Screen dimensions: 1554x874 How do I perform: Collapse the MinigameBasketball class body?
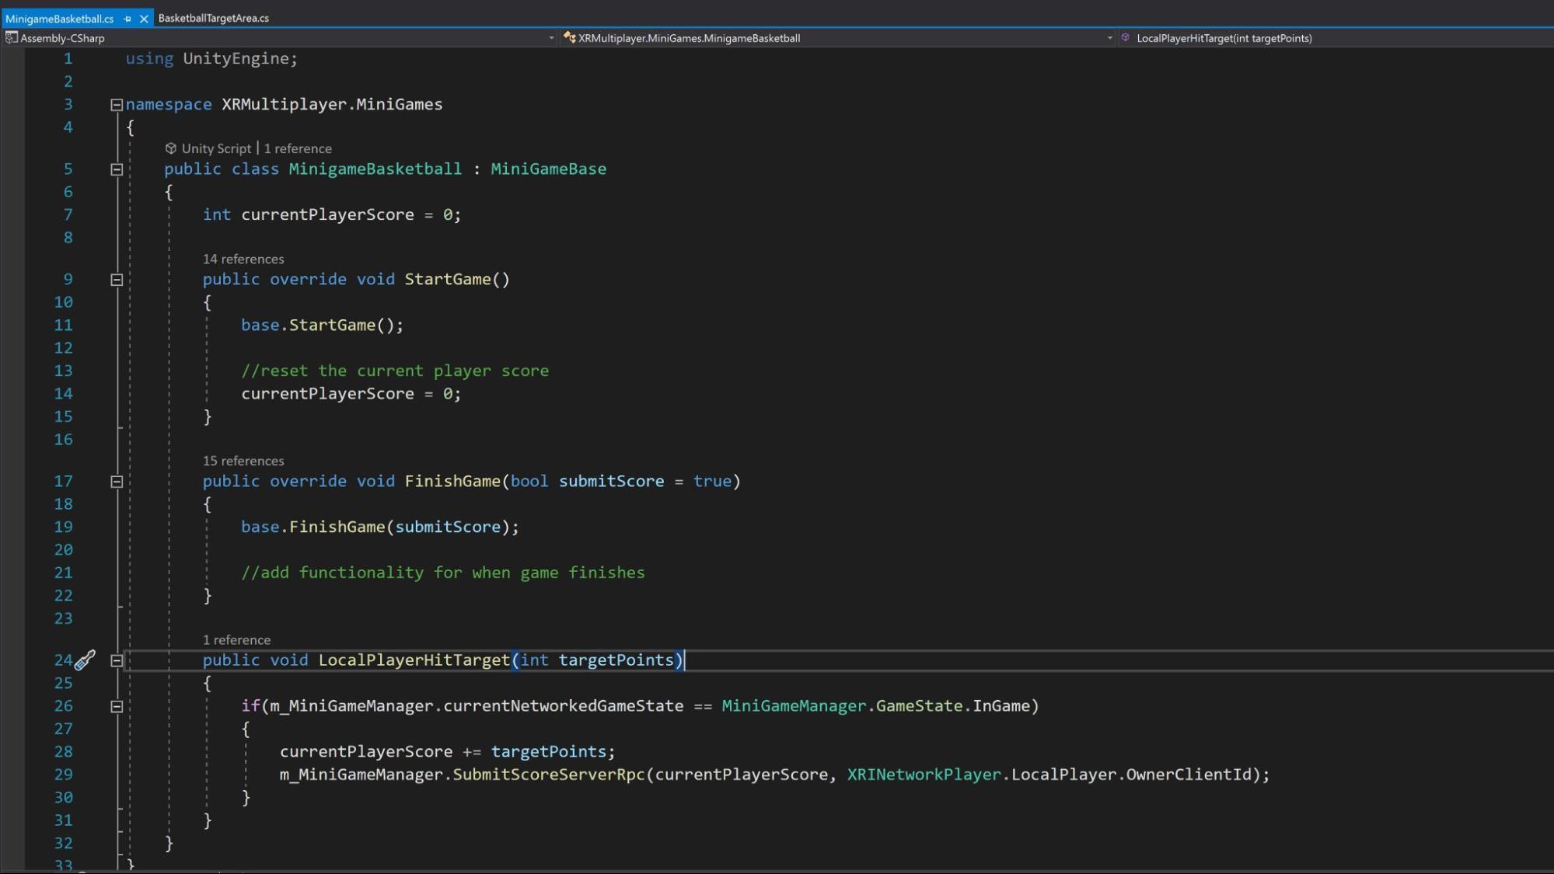point(115,169)
